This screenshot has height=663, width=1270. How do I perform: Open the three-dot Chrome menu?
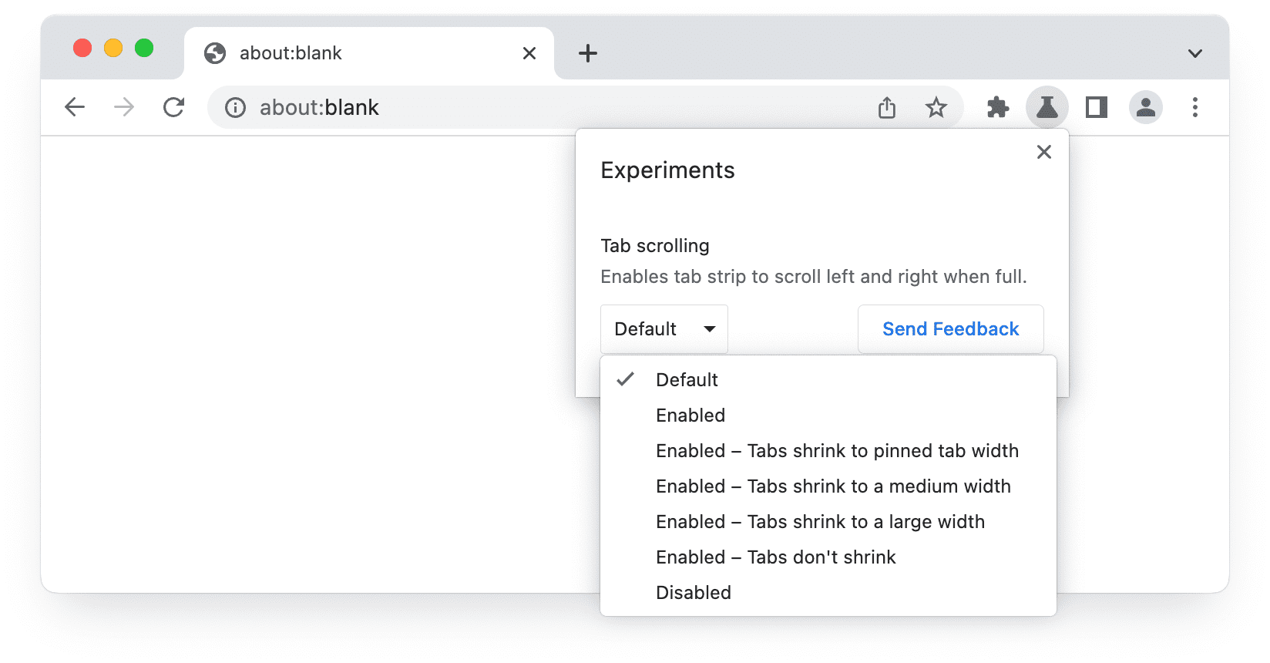[1194, 107]
